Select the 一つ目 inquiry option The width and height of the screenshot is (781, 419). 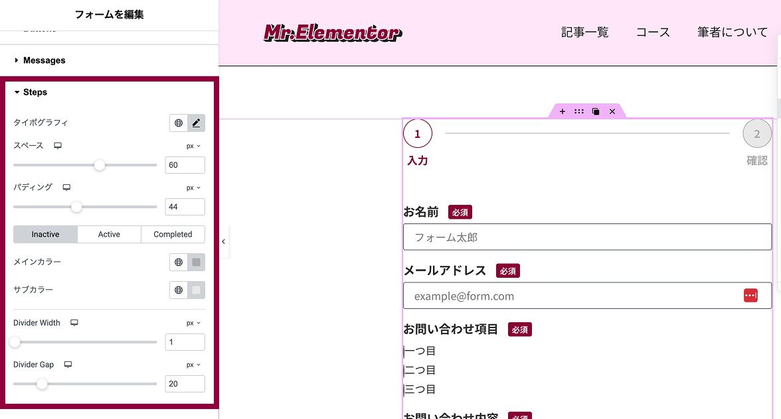coord(420,351)
